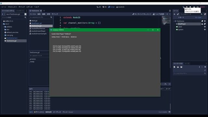Collapse the res:// folder
This screenshot has height=117, width=208.
[3, 24]
